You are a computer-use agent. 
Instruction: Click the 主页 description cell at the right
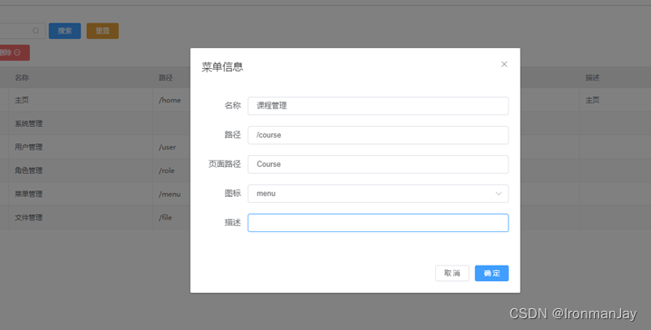click(x=592, y=100)
